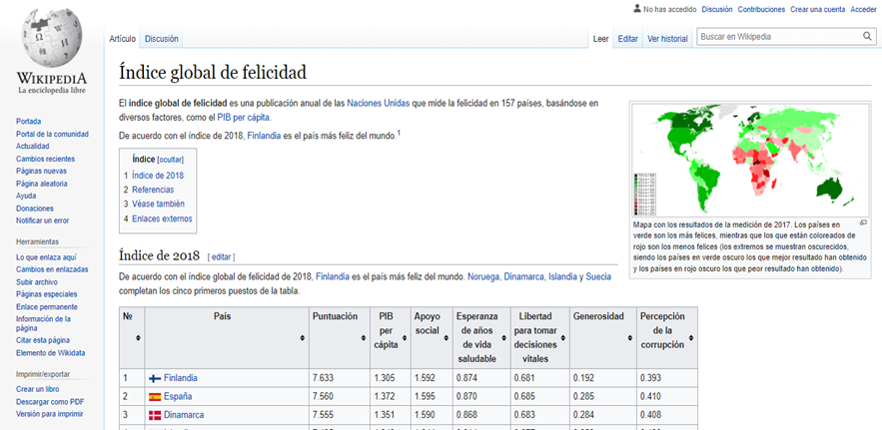This screenshot has width=882, height=430.
Task: Click the Acceder login link
Action: click(863, 9)
